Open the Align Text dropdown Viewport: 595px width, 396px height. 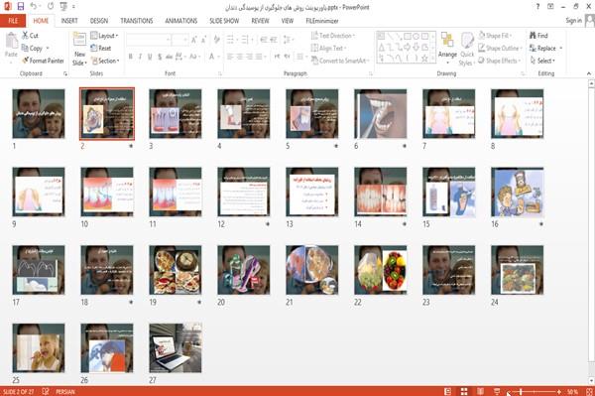coord(328,48)
